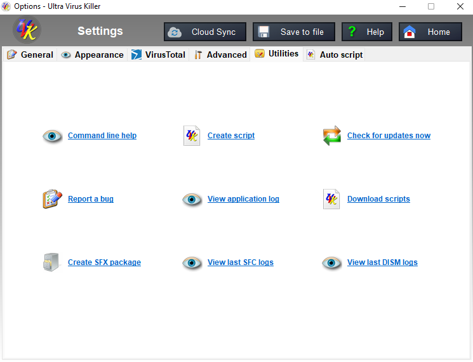Go to the Advanced tab
This screenshot has height=362, width=473.
(220, 55)
